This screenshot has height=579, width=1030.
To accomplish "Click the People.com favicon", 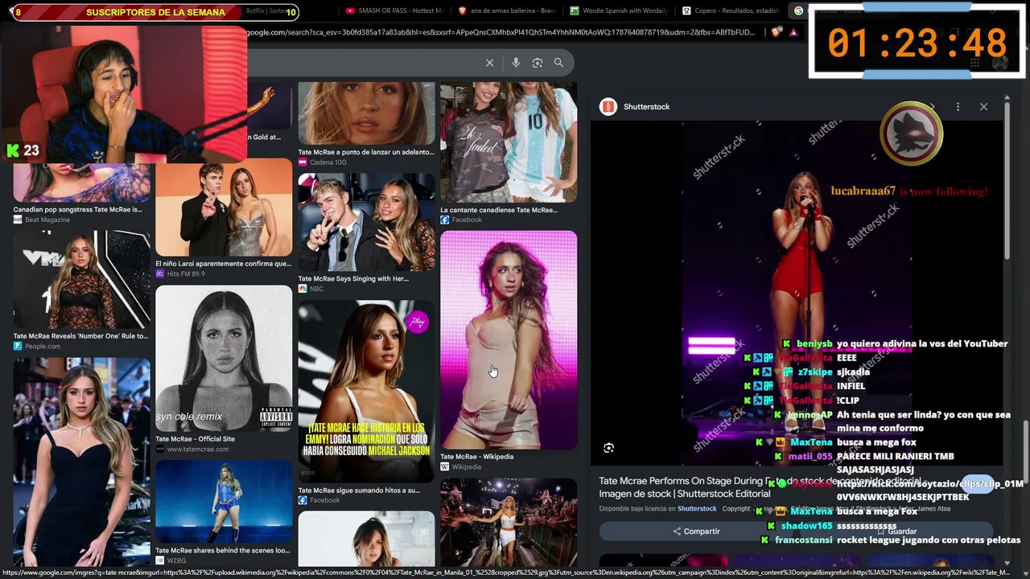I will [18, 347].
